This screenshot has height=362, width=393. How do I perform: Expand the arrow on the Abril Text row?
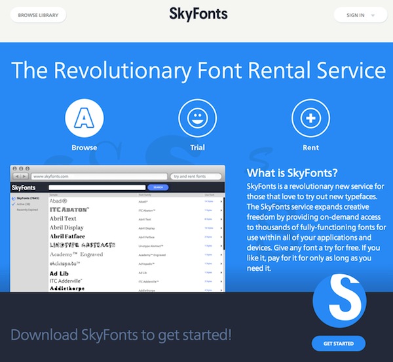[x=221, y=219]
